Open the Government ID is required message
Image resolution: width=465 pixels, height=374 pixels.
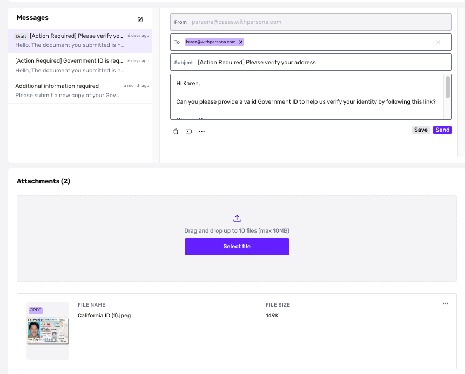pyautogui.click(x=80, y=65)
